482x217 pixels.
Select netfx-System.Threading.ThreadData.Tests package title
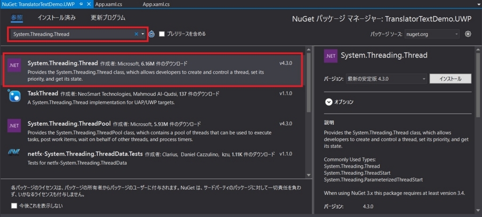pos(85,154)
